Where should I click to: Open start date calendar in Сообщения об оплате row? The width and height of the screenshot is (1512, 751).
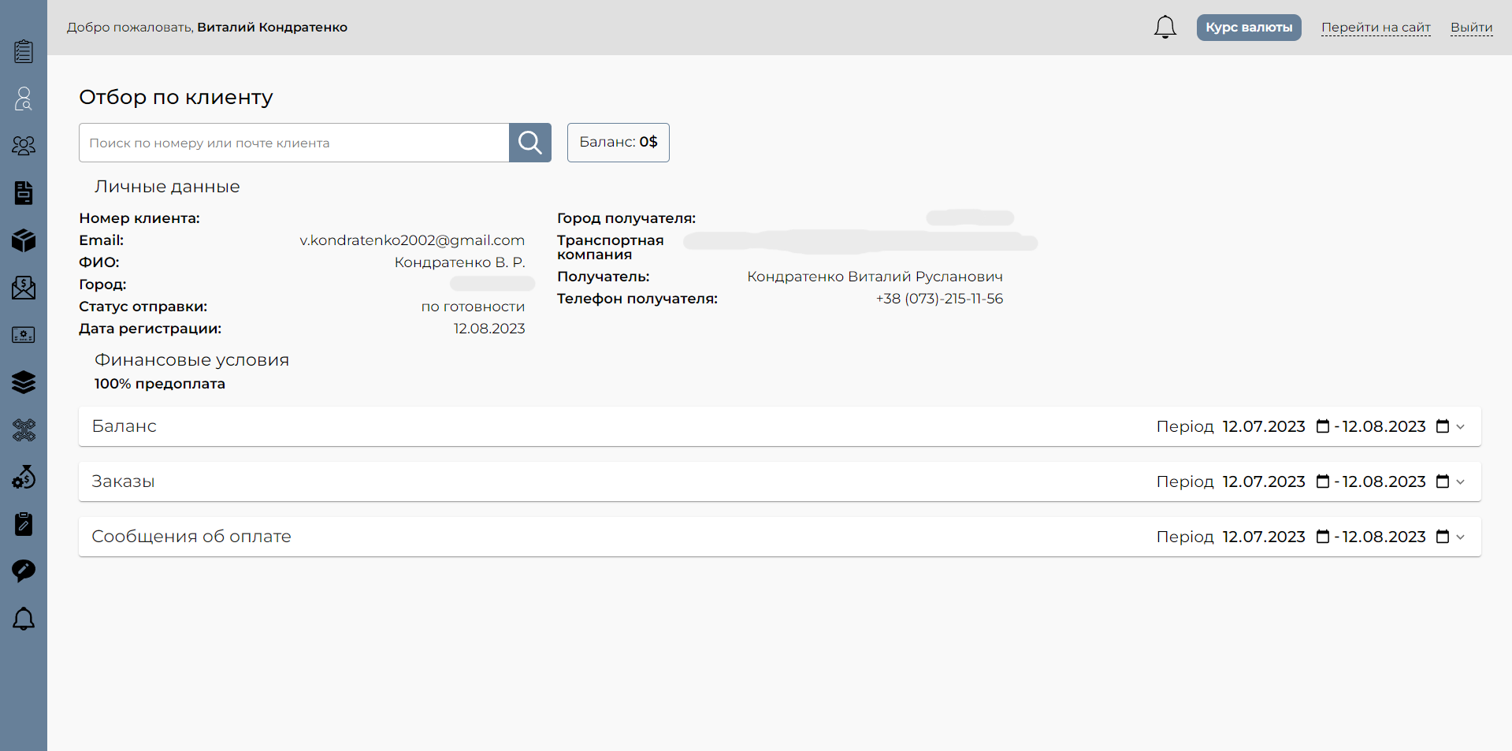[1323, 537]
